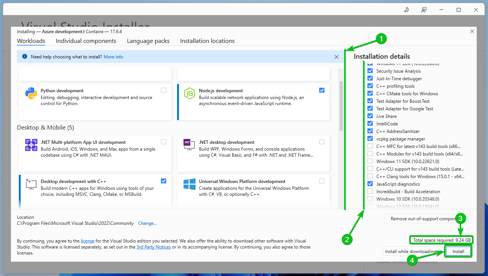Uncheck vcpkg package manager

coord(370,139)
